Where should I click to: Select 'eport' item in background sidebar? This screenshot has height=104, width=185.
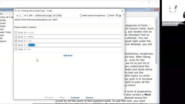click(x=3, y=41)
